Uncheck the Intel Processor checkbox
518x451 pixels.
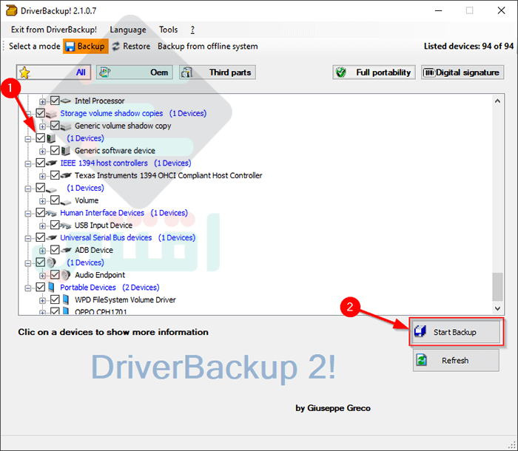pyautogui.click(x=55, y=101)
